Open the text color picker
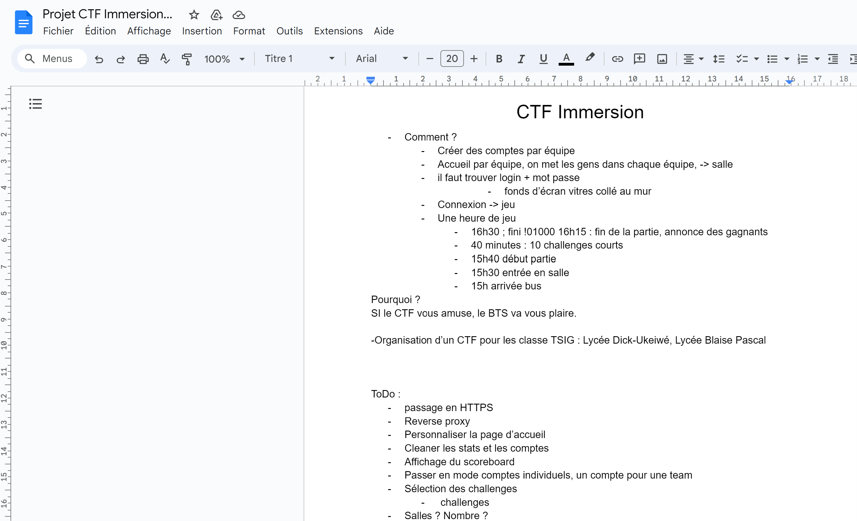 [x=566, y=59]
